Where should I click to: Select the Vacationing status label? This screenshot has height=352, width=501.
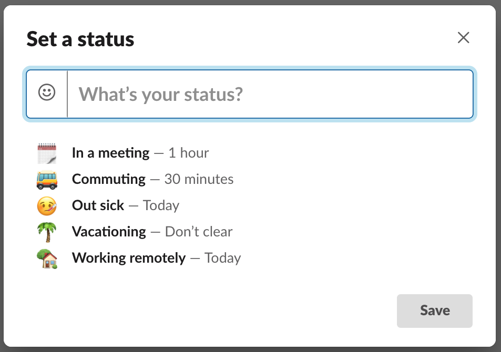click(x=109, y=232)
